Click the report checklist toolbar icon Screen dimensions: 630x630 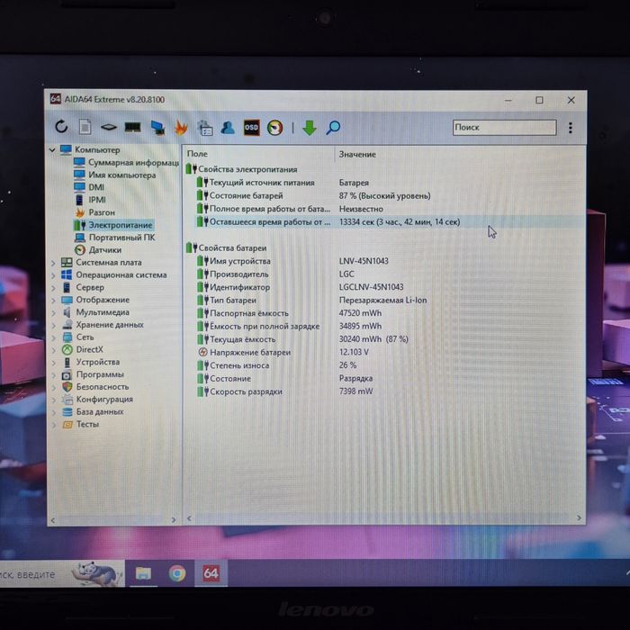coord(205,128)
